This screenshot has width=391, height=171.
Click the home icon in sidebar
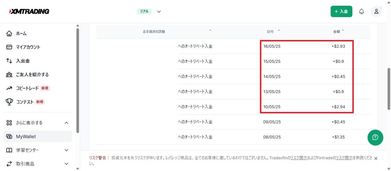pos(10,34)
